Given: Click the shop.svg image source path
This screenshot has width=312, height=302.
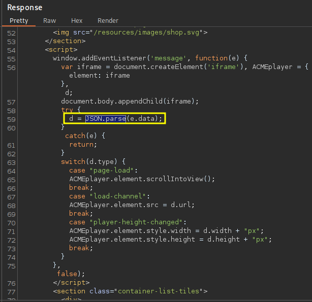Looking at the screenshot, I should pyautogui.click(x=148, y=32).
